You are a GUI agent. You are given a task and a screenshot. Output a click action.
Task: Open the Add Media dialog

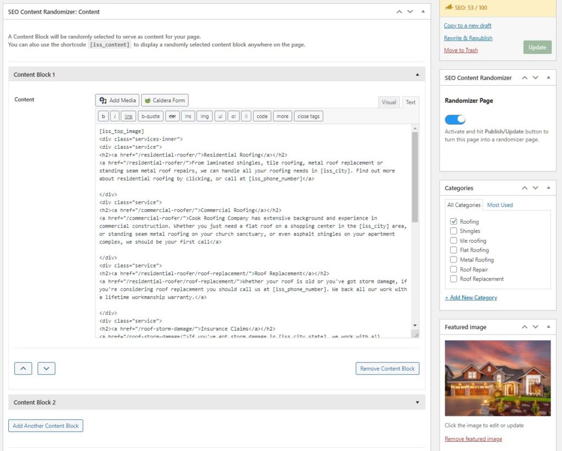coord(117,100)
